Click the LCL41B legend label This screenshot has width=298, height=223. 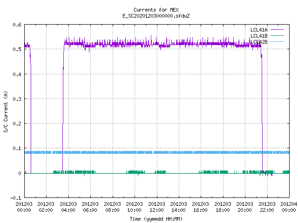pyautogui.click(x=259, y=36)
